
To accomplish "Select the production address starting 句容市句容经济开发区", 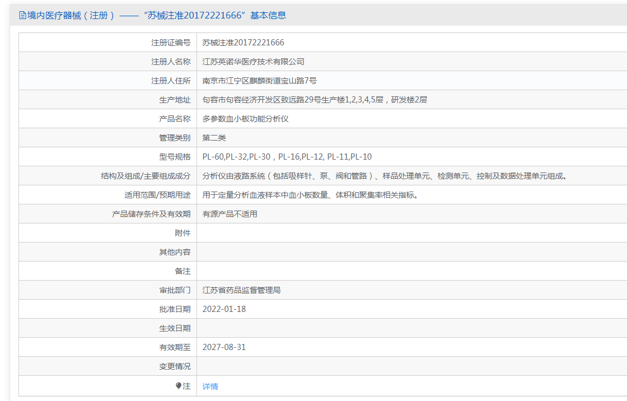I will coord(315,100).
